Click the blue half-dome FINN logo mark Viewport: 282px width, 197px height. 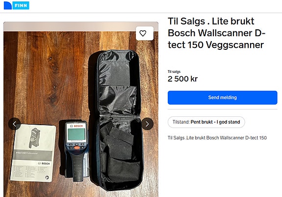(x=8, y=5)
